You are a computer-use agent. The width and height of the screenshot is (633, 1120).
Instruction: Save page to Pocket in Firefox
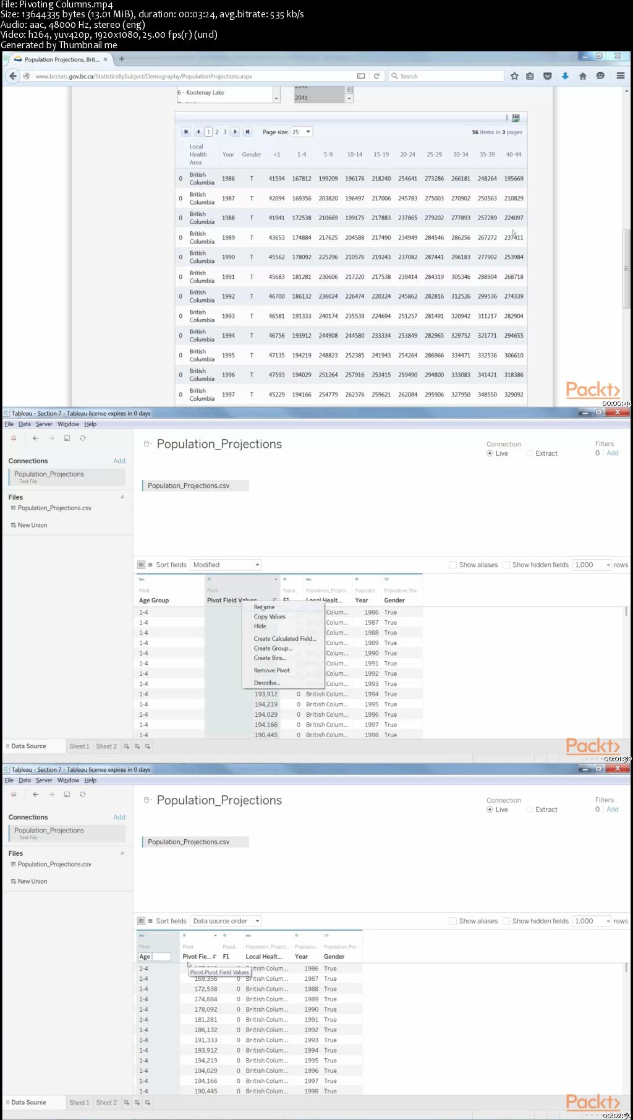(x=547, y=76)
